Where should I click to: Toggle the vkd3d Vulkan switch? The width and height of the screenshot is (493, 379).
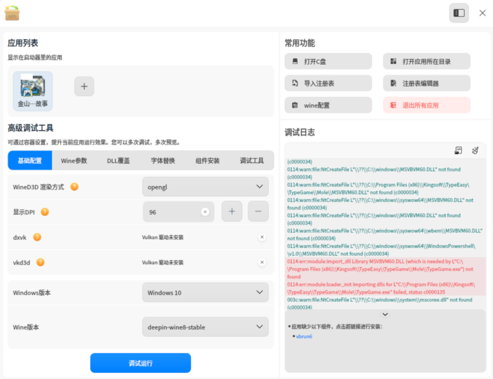261,262
